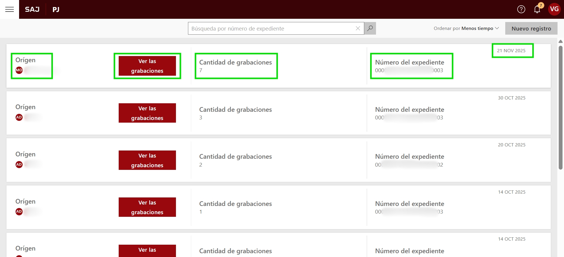View recordings for the 20 OCT 2025 record
Image resolution: width=564 pixels, height=257 pixels.
(147, 160)
